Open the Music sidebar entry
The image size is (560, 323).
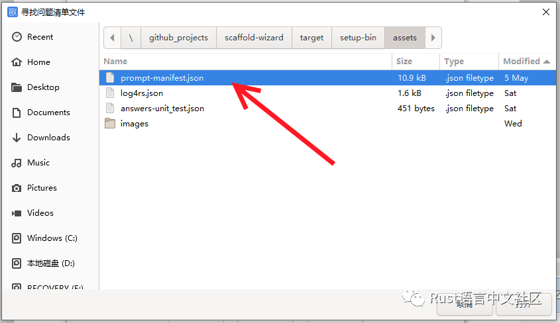point(50,163)
